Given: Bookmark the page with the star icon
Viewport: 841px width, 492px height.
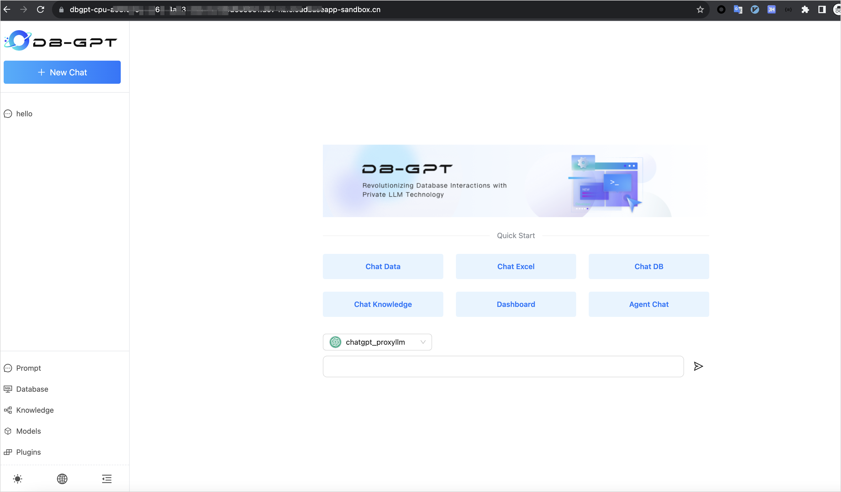Looking at the screenshot, I should (700, 9).
